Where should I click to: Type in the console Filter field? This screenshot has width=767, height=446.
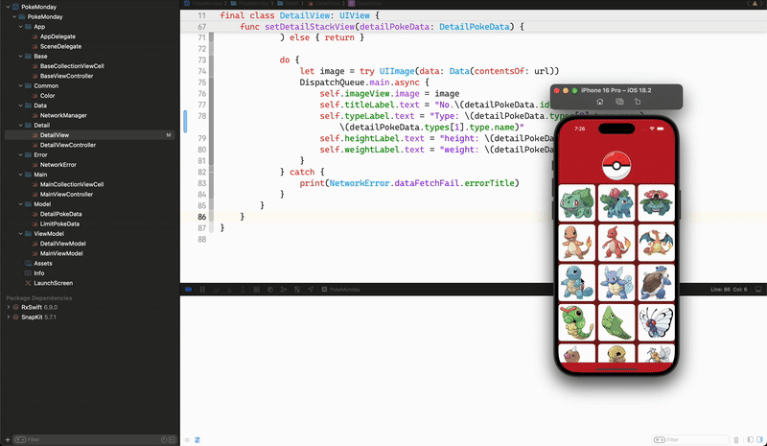coord(690,439)
